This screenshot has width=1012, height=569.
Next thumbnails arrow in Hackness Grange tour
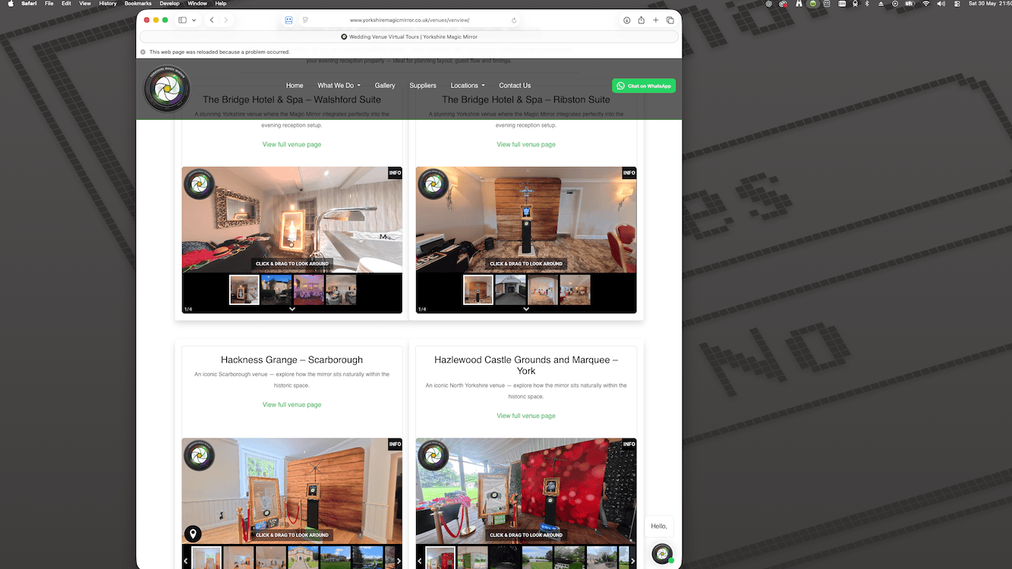(399, 561)
